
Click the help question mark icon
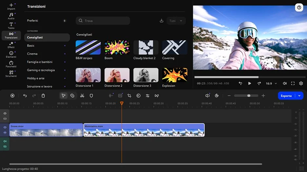tap(299, 8)
